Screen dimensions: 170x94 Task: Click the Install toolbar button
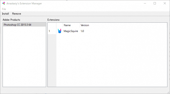tap(5, 14)
